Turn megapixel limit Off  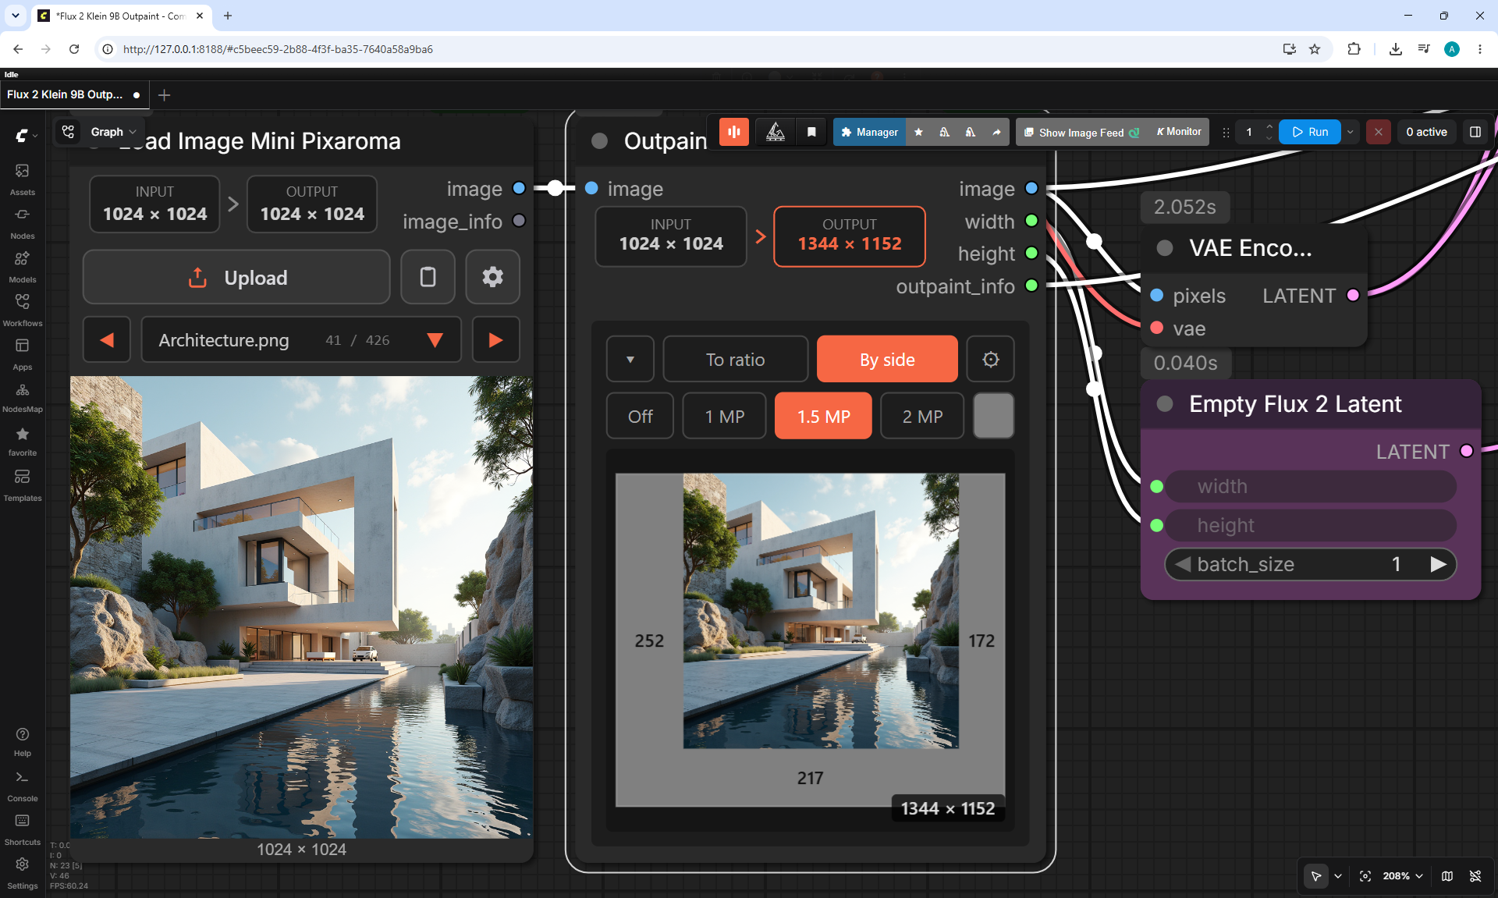(x=641, y=416)
